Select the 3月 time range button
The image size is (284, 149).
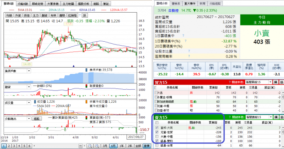(105, 146)
